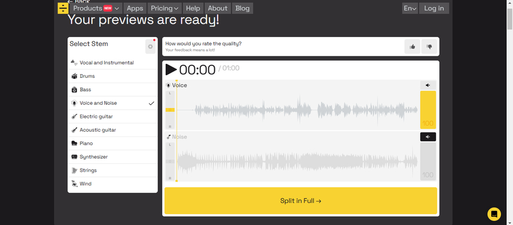Screen dimensions: 513x225
Task: Click the Log in button
Action: tap(434, 8)
